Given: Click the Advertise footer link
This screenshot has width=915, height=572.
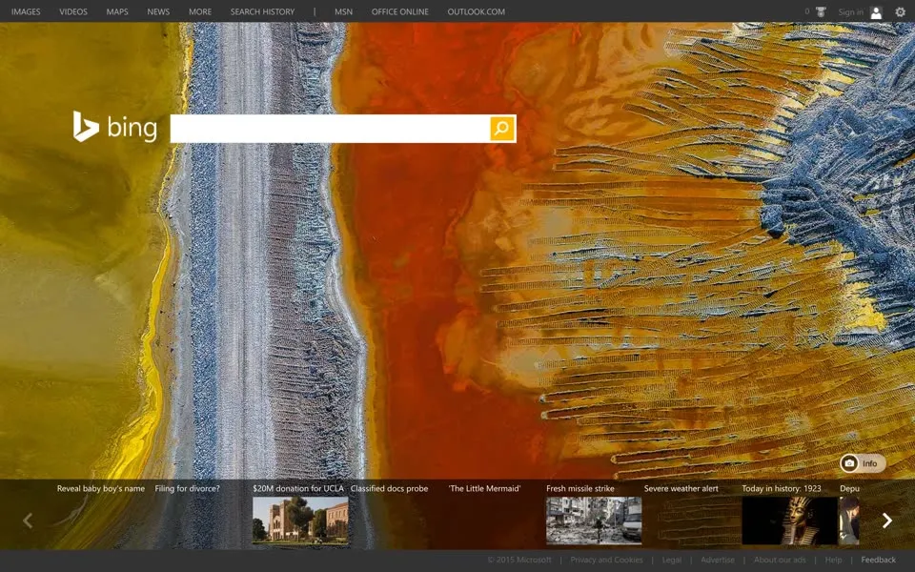Looking at the screenshot, I should 717,560.
